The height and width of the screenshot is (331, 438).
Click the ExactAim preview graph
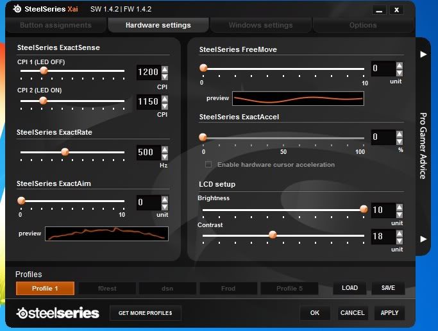[x=106, y=233]
